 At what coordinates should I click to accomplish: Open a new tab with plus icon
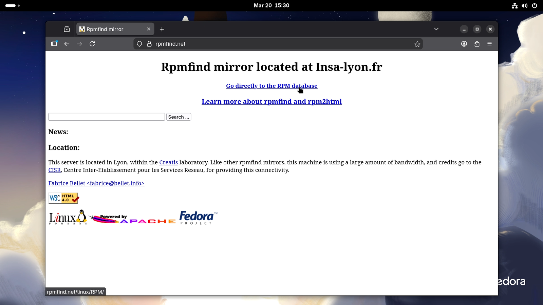[162, 29]
